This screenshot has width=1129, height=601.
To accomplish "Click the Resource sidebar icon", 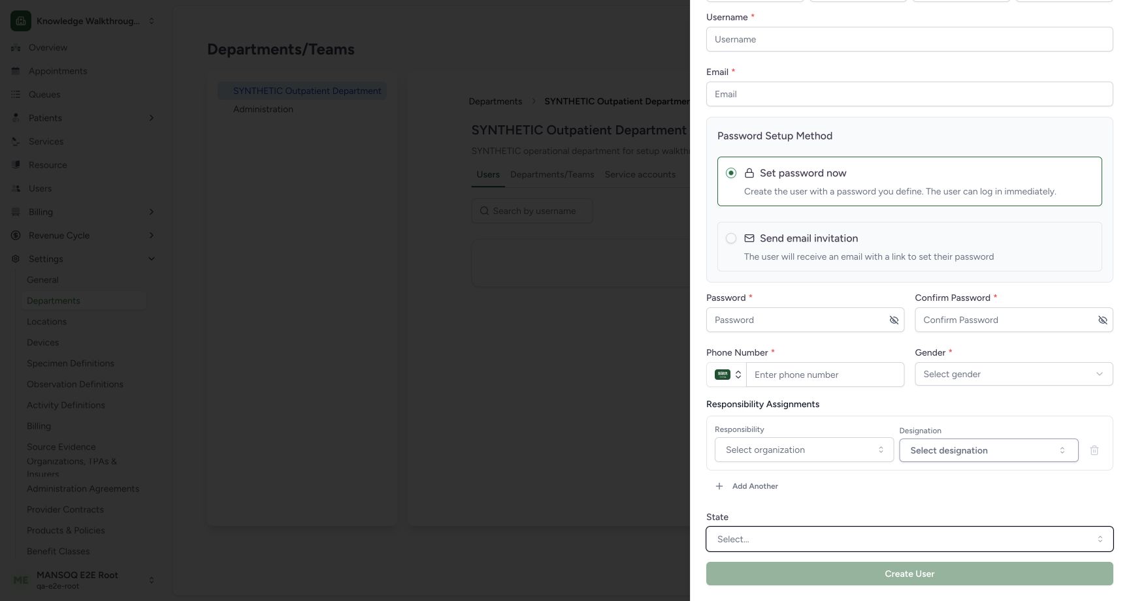I will [16, 165].
